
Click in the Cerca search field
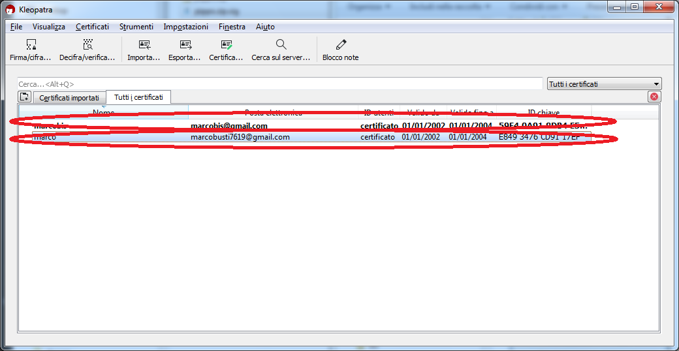pyautogui.click(x=279, y=84)
